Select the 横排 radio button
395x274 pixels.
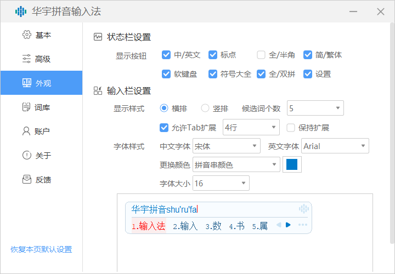point(164,108)
